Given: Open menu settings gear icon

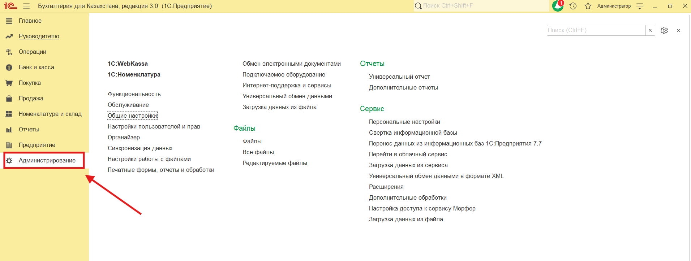Looking at the screenshot, I should [x=664, y=30].
